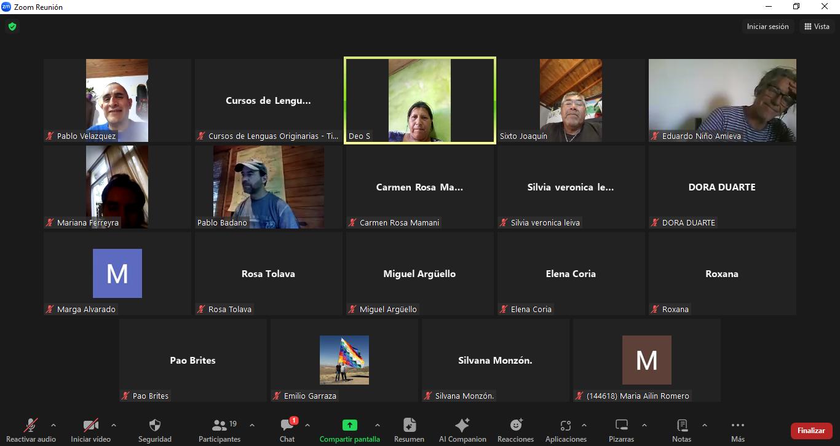
Task: Open the Chat panel
Action: click(287, 426)
